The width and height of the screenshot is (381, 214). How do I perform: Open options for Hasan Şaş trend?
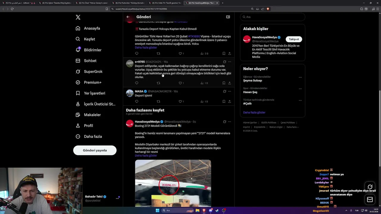pyautogui.click(x=300, y=89)
